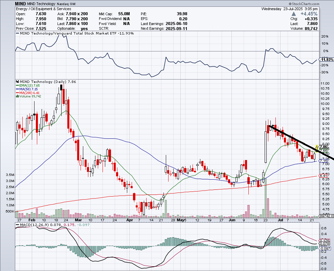Click the -0.8 MACD axis label
The image size is (334, 271).
point(324,269)
